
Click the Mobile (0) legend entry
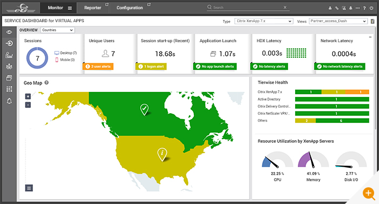point(65,60)
